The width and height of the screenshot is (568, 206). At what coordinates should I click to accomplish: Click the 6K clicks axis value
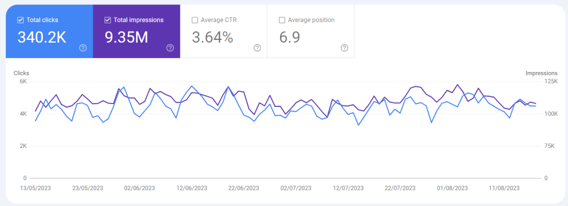pyautogui.click(x=23, y=81)
